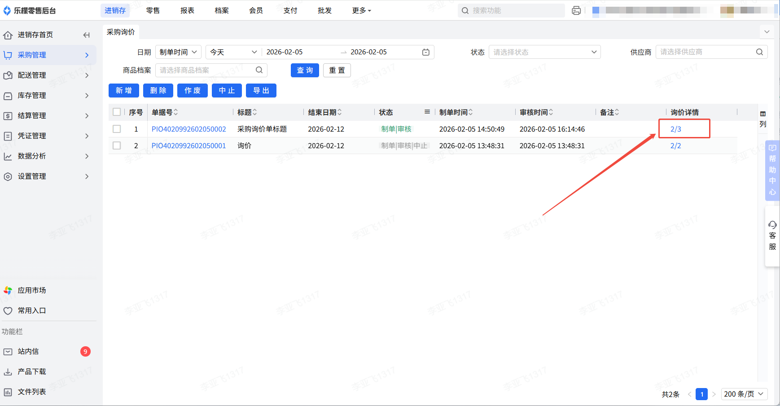
Task: Select the 采购询价 tab
Action: [121, 32]
